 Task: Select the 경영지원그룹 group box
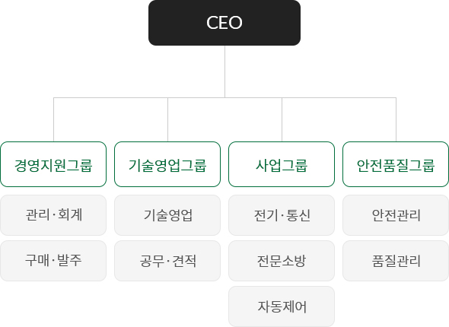[x=53, y=164]
